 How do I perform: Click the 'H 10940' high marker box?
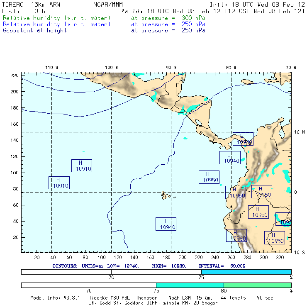(166, 224)
